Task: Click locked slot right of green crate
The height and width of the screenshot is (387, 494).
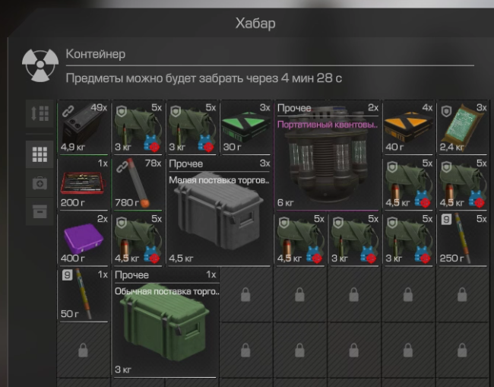Action: (245, 295)
